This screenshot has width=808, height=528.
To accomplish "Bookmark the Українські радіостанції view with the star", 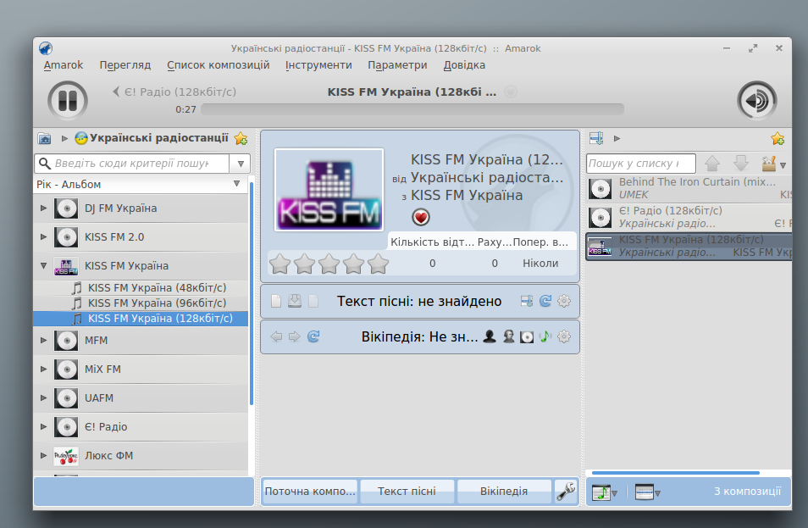I will [241, 138].
